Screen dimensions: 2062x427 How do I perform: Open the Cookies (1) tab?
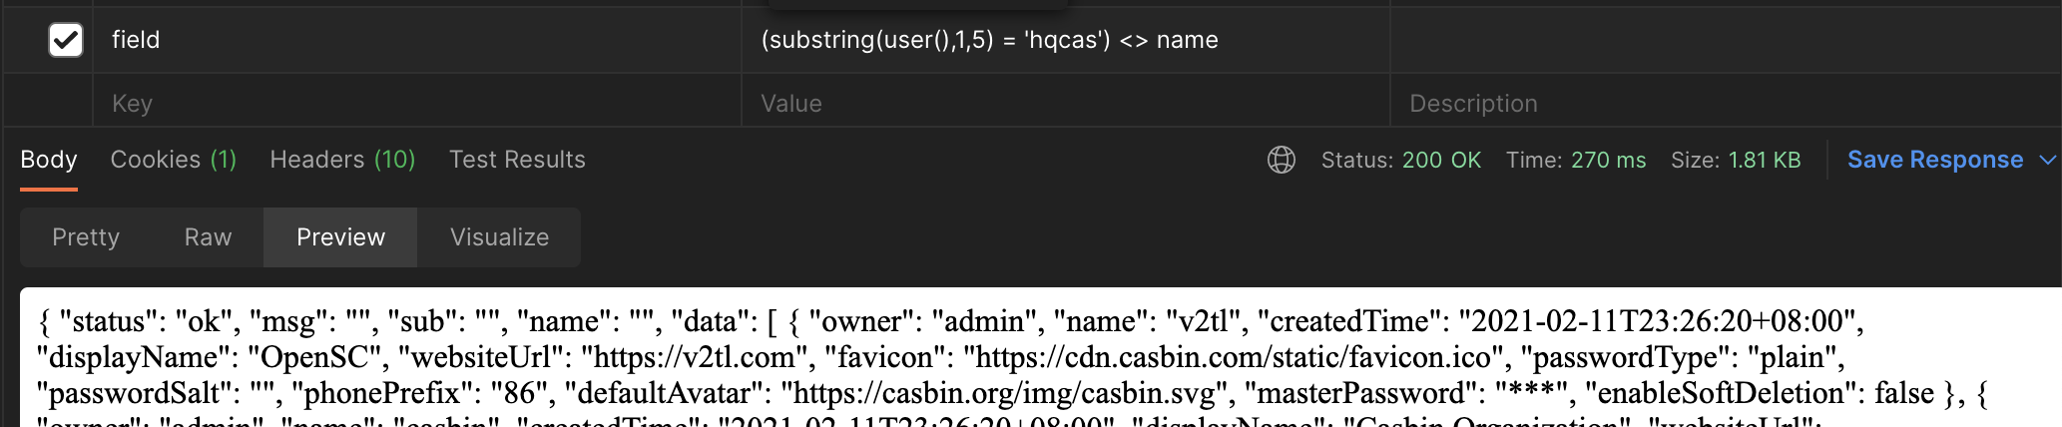pyautogui.click(x=174, y=160)
